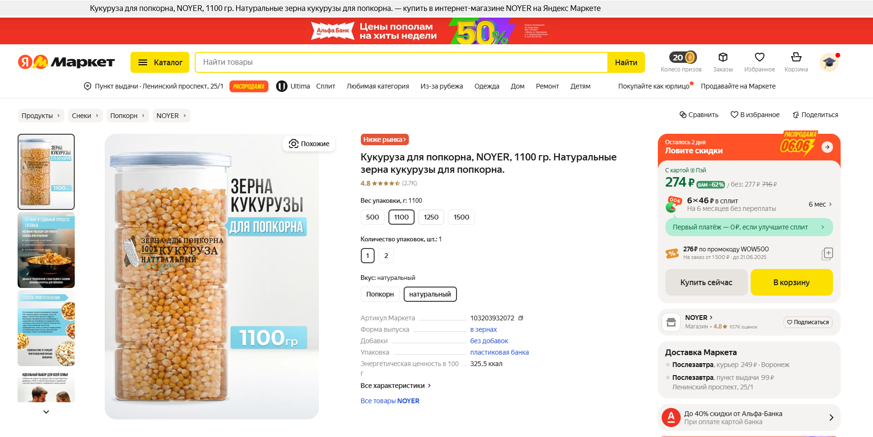This screenshot has width=873, height=437.
Task: Click the Похожие similar items camera icon
Action: (x=294, y=144)
